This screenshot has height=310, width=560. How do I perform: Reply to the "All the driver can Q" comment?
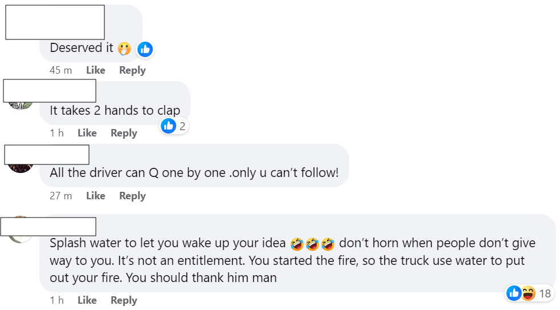click(x=132, y=196)
